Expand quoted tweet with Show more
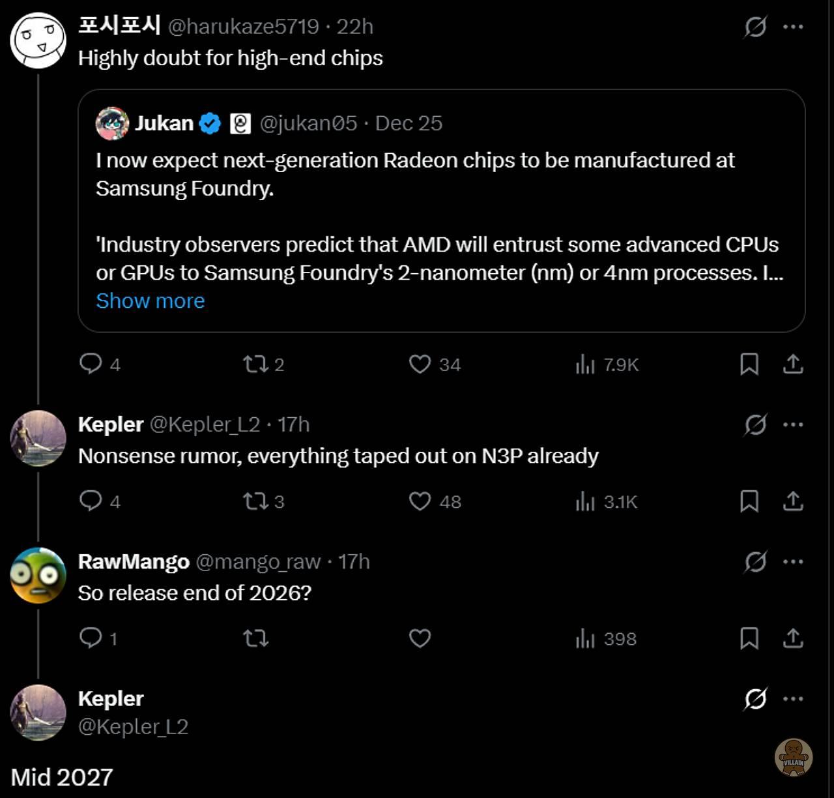The image size is (834, 798). (x=150, y=301)
